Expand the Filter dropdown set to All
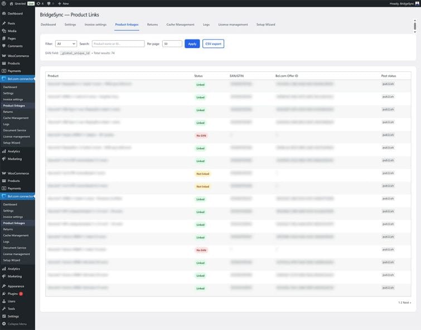The image size is (421, 330). coord(66,44)
